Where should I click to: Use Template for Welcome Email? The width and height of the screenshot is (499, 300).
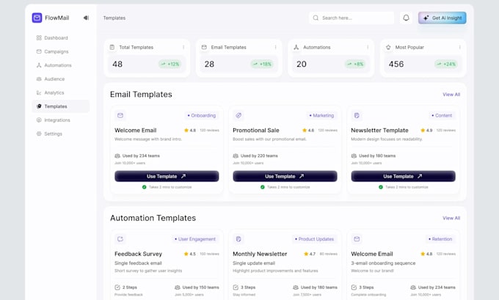click(x=167, y=176)
